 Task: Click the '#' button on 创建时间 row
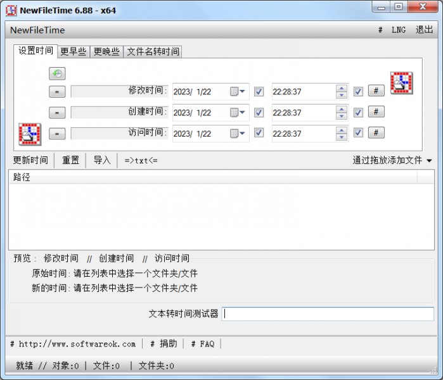coord(376,112)
